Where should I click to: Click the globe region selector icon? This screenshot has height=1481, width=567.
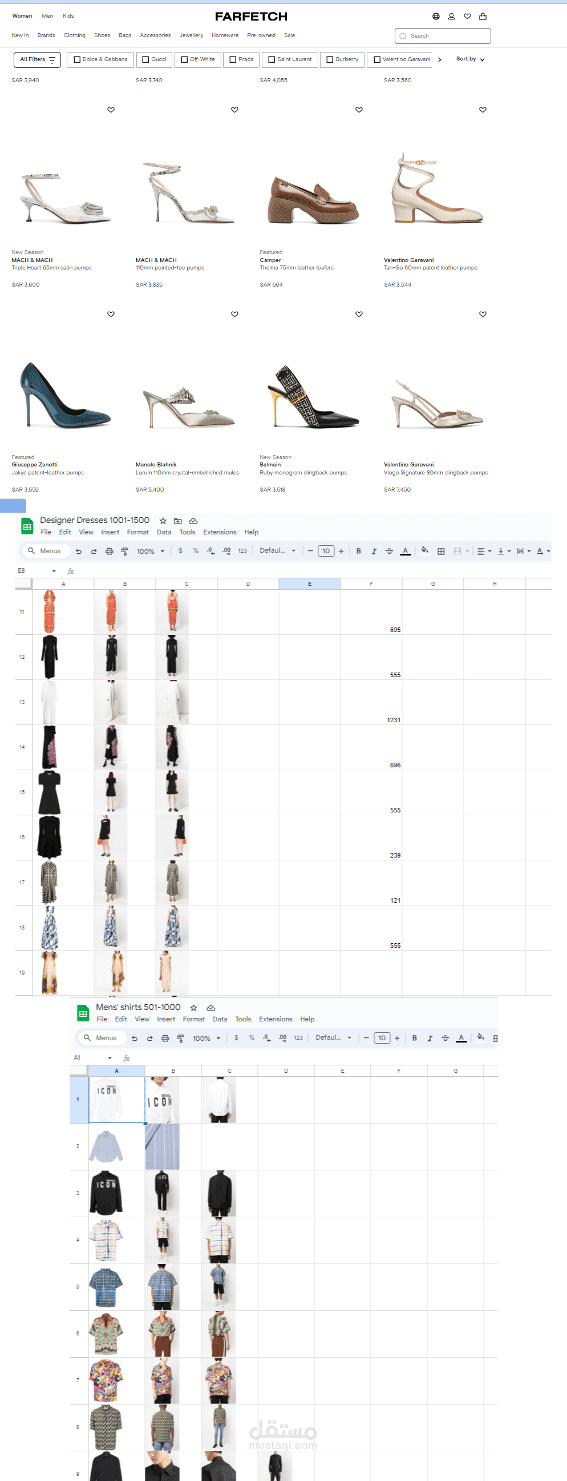tap(436, 16)
